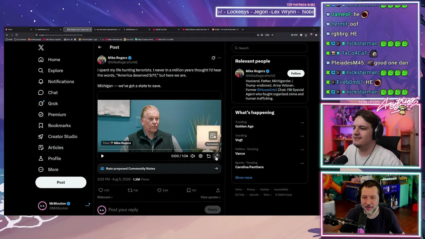Click the X Search box
This screenshot has width=425, height=239.
pos(270,48)
